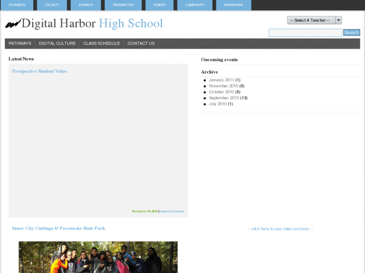Click here to see video archives link

click(x=280, y=229)
